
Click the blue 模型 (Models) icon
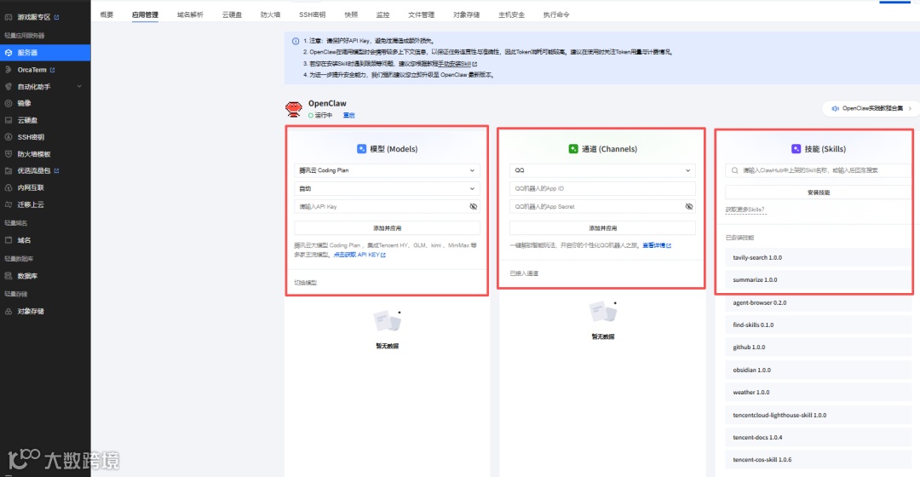361,149
